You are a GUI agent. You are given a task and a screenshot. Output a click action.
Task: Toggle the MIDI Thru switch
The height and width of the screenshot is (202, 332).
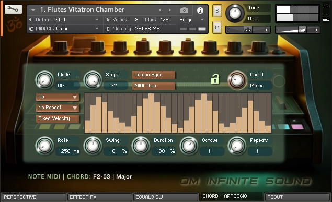(x=154, y=86)
